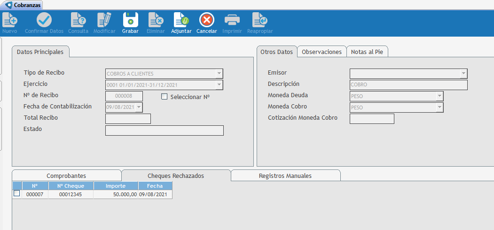The width and height of the screenshot is (494, 230).
Task: Click the Eliminar toolbar icon
Action: tap(156, 20)
